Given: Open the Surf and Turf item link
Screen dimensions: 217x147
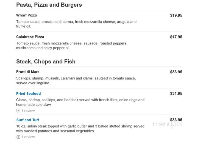Looking at the screenshot, I should coord(28,120).
